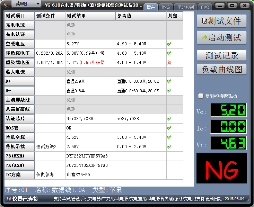Click the MSN value DYF2327JJYHF5V9A3

point(87,156)
